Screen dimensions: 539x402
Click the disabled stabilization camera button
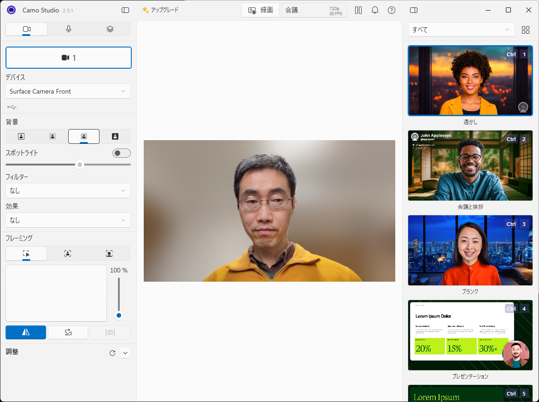tap(110, 332)
